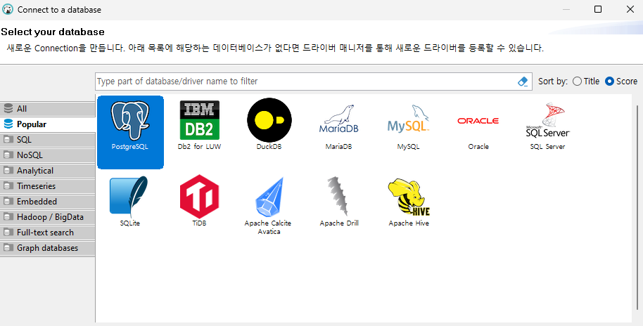
Task: Open the Graph databases category
Action: (x=48, y=248)
